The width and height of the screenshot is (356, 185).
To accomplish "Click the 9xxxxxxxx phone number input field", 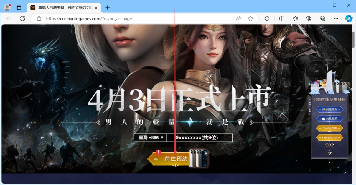I will pyautogui.click(x=199, y=137).
